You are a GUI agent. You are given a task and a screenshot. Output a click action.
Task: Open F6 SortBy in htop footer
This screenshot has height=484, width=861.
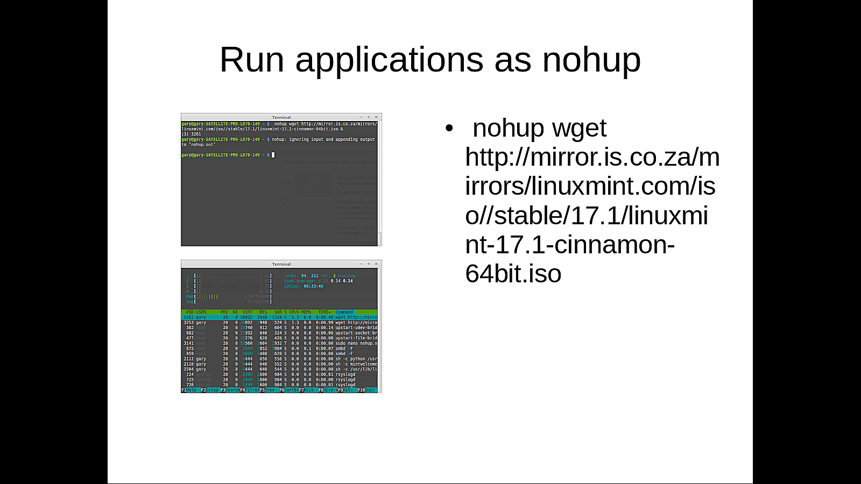coord(289,390)
